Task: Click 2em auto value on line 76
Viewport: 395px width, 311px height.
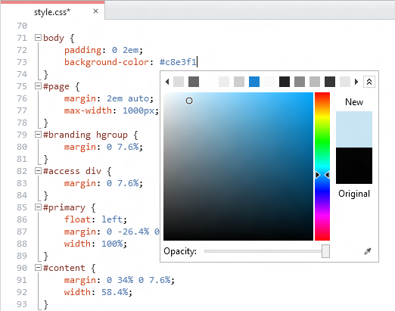Action: (x=128, y=98)
